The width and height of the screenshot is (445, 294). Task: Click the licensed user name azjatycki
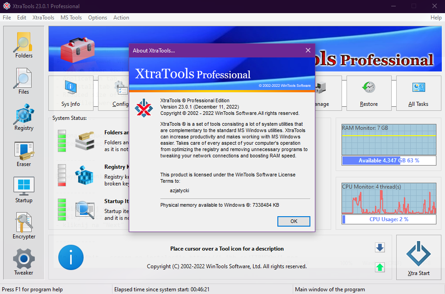coord(179,190)
